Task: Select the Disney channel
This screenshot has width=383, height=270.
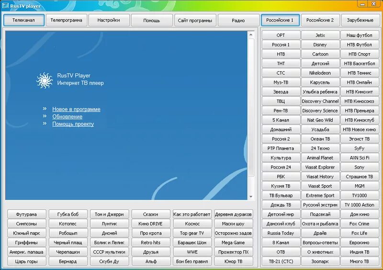Action: click(x=320, y=45)
